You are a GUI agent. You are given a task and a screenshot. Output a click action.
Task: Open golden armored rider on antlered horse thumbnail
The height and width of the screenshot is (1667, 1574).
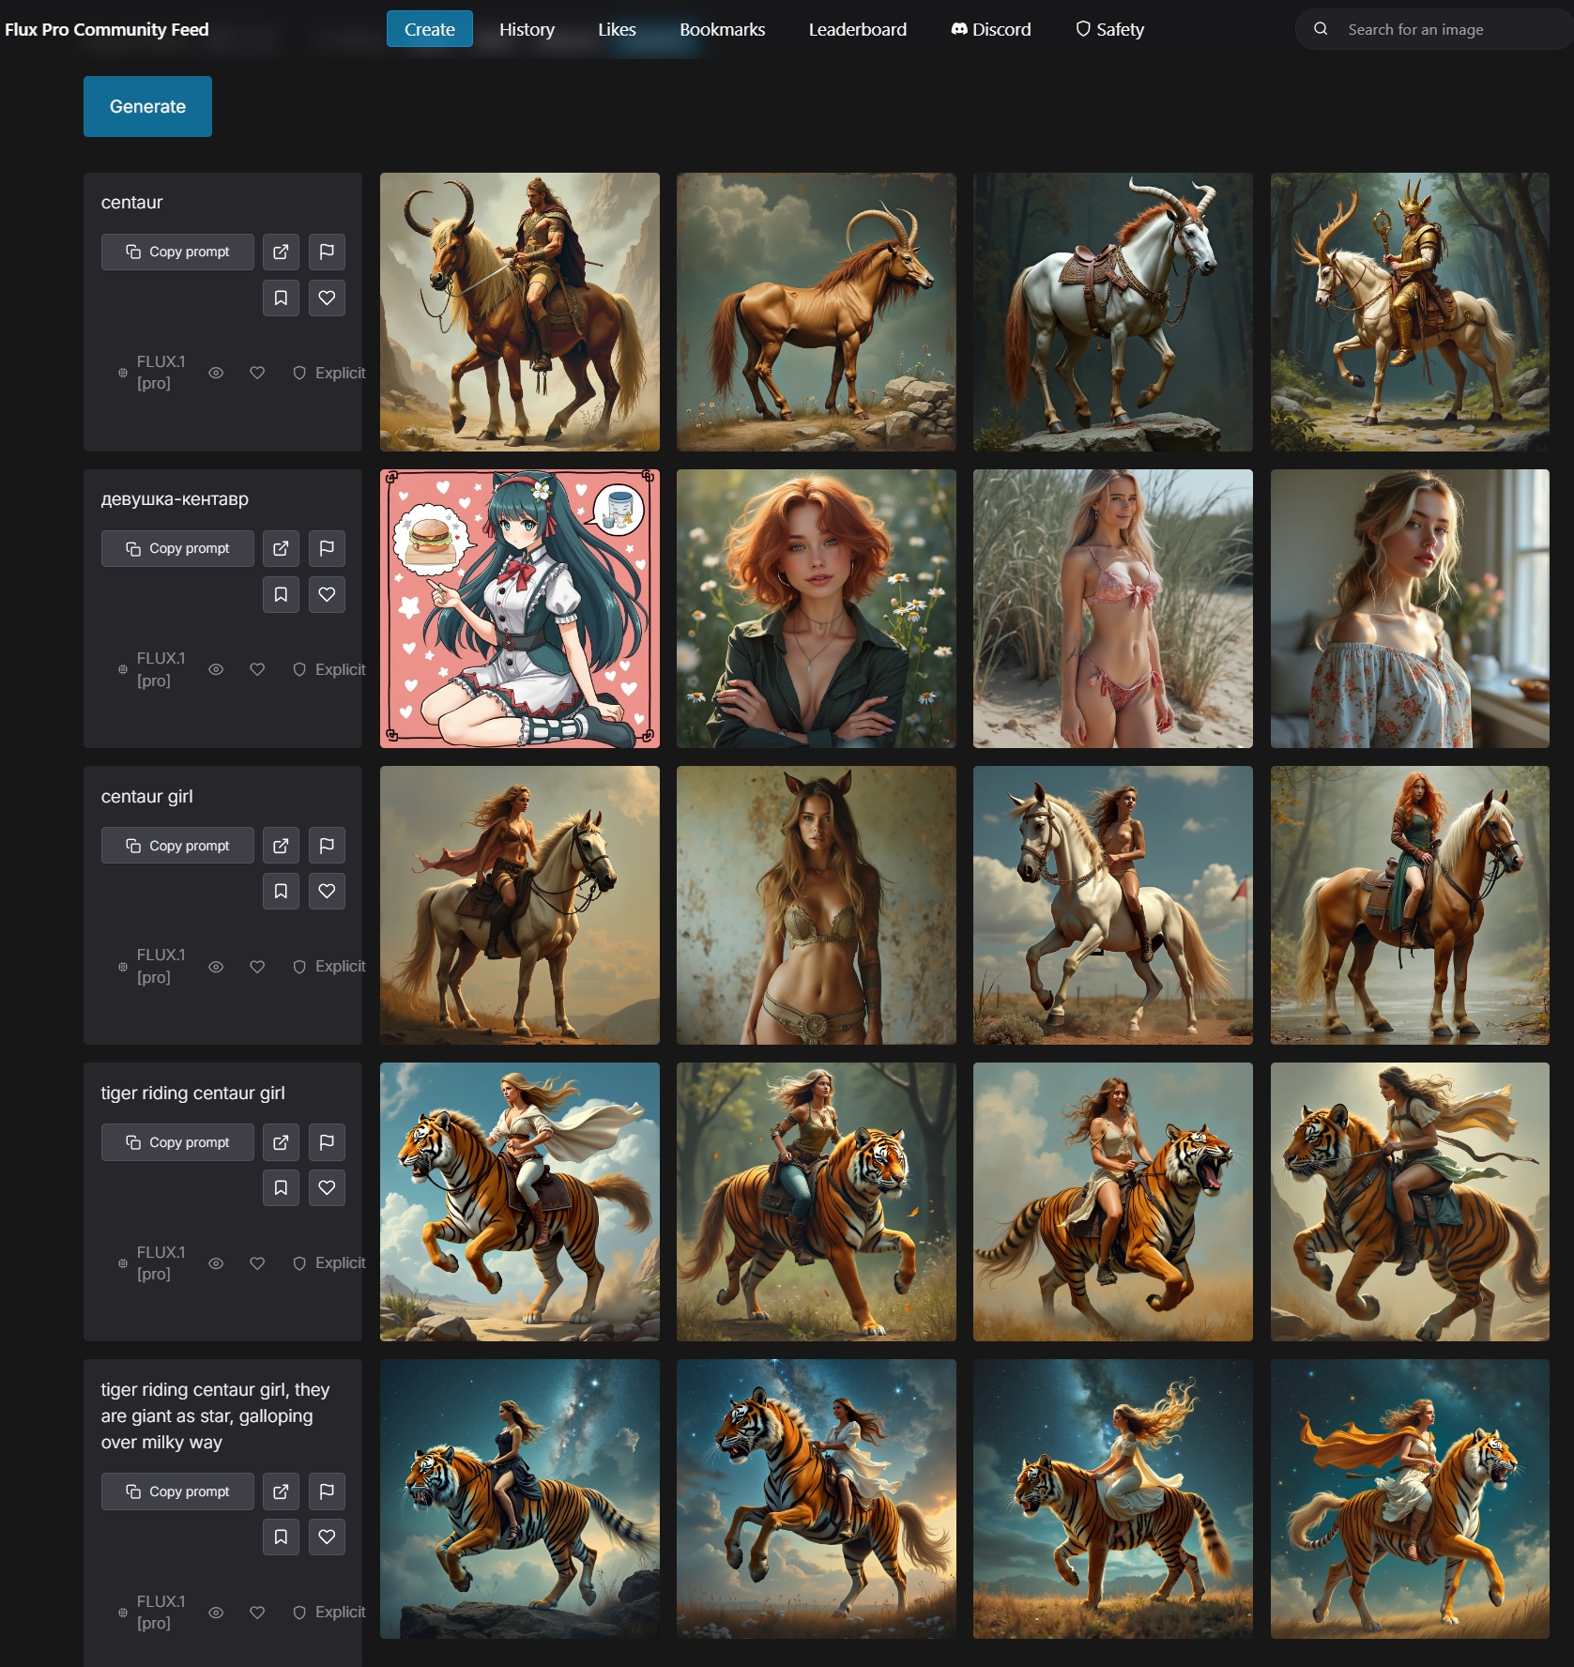[1410, 312]
